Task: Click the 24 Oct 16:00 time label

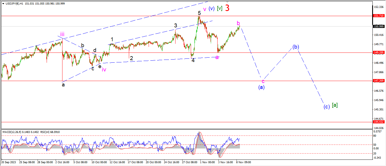Action: click(x=172, y=162)
